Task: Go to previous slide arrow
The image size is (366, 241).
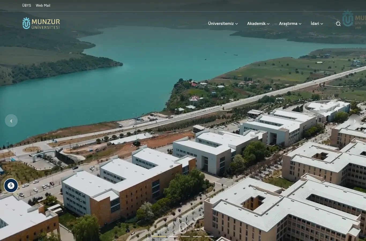Action: [x=11, y=121]
